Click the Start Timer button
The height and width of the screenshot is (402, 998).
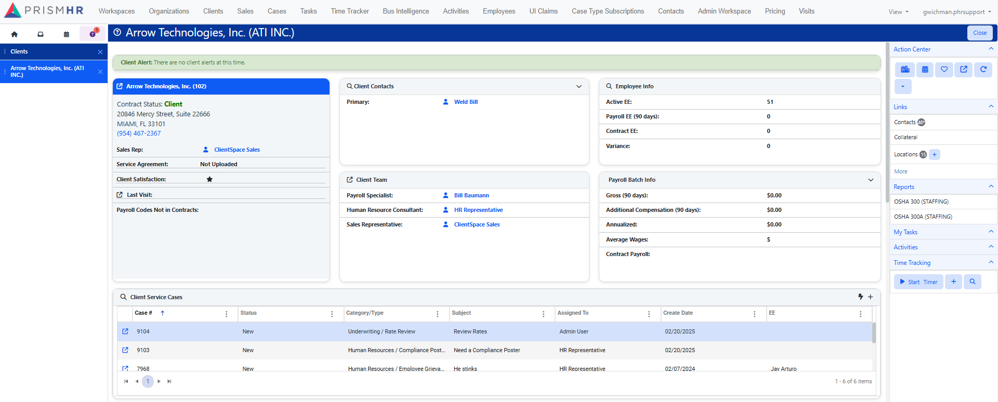[x=918, y=282]
